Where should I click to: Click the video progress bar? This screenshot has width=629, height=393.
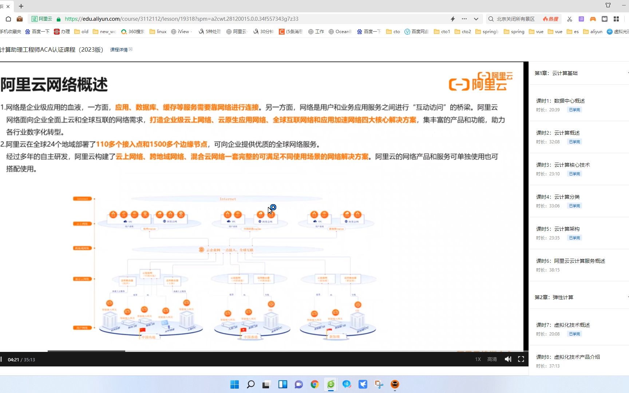pos(264,351)
